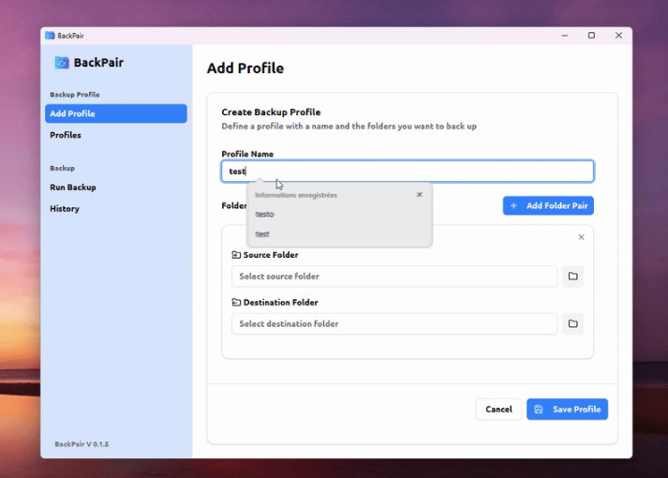Viewport: 668px width, 478px height.
Task: Click the Create Backup Profile heading
Action: [x=271, y=112]
